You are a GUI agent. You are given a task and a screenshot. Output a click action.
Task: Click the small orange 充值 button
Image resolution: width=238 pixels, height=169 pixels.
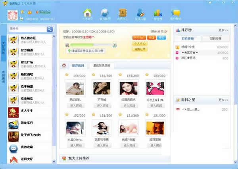pyautogui.click(x=152, y=38)
